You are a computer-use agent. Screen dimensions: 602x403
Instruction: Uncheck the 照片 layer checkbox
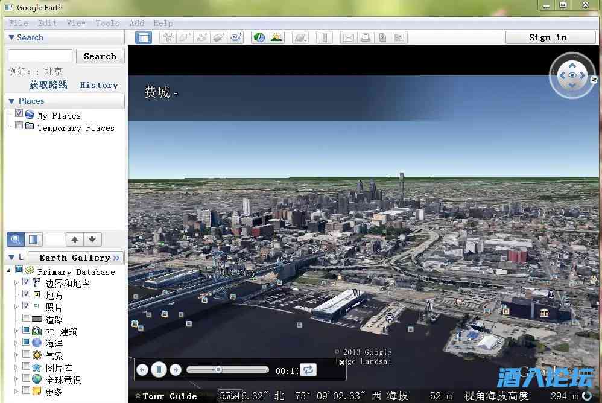(27, 306)
